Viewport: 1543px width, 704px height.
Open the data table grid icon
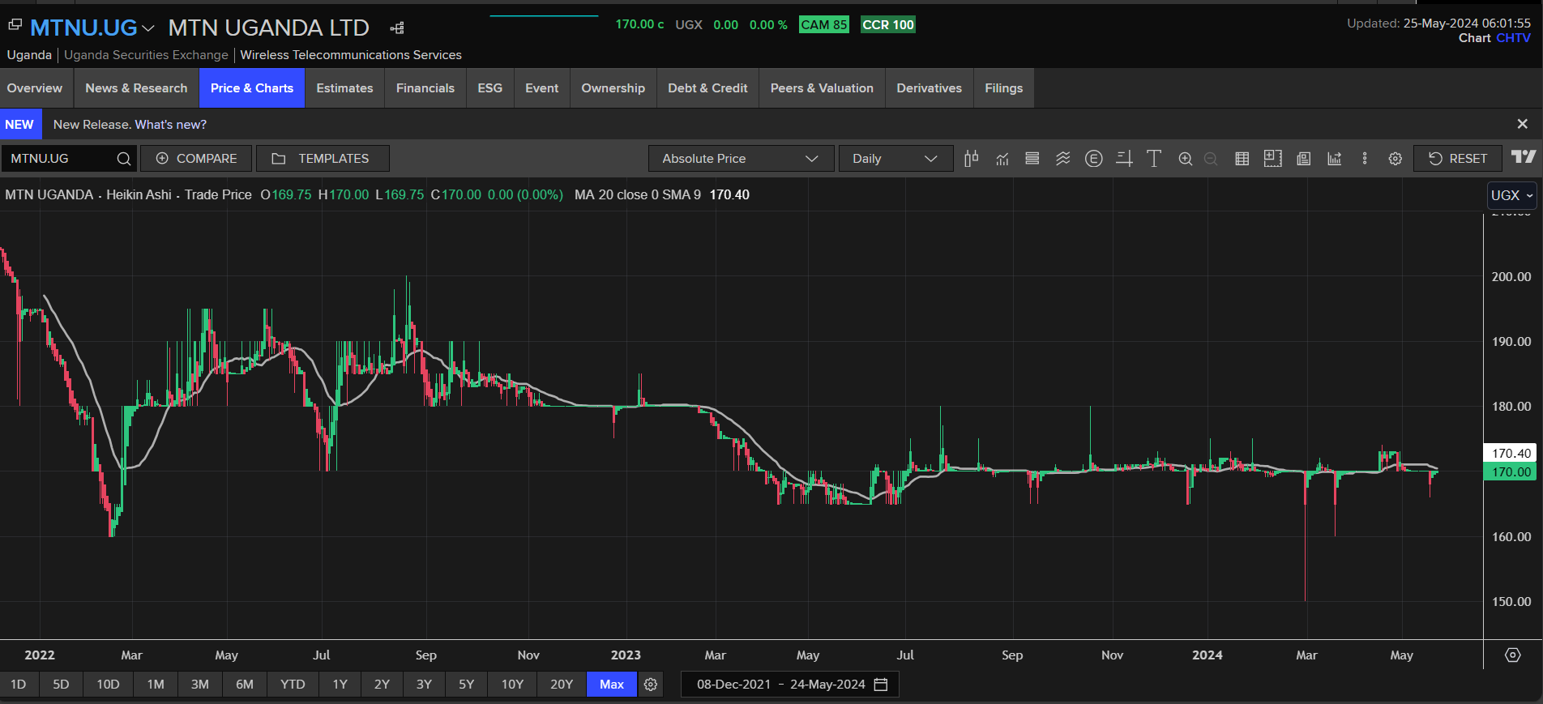click(x=1242, y=159)
